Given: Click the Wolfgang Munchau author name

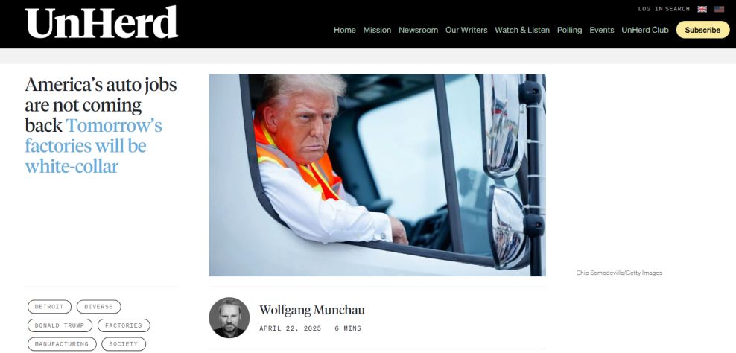Looking at the screenshot, I should click(312, 311).
